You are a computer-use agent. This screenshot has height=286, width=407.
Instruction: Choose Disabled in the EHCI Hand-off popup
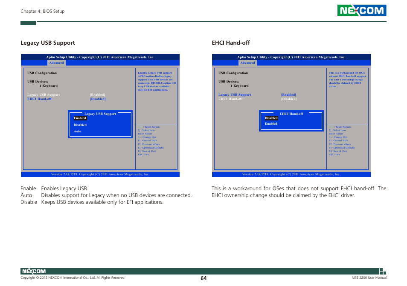pyautogui.click(x=271, y=118)
